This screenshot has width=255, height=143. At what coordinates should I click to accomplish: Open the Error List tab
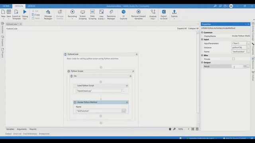click(17, 134)
